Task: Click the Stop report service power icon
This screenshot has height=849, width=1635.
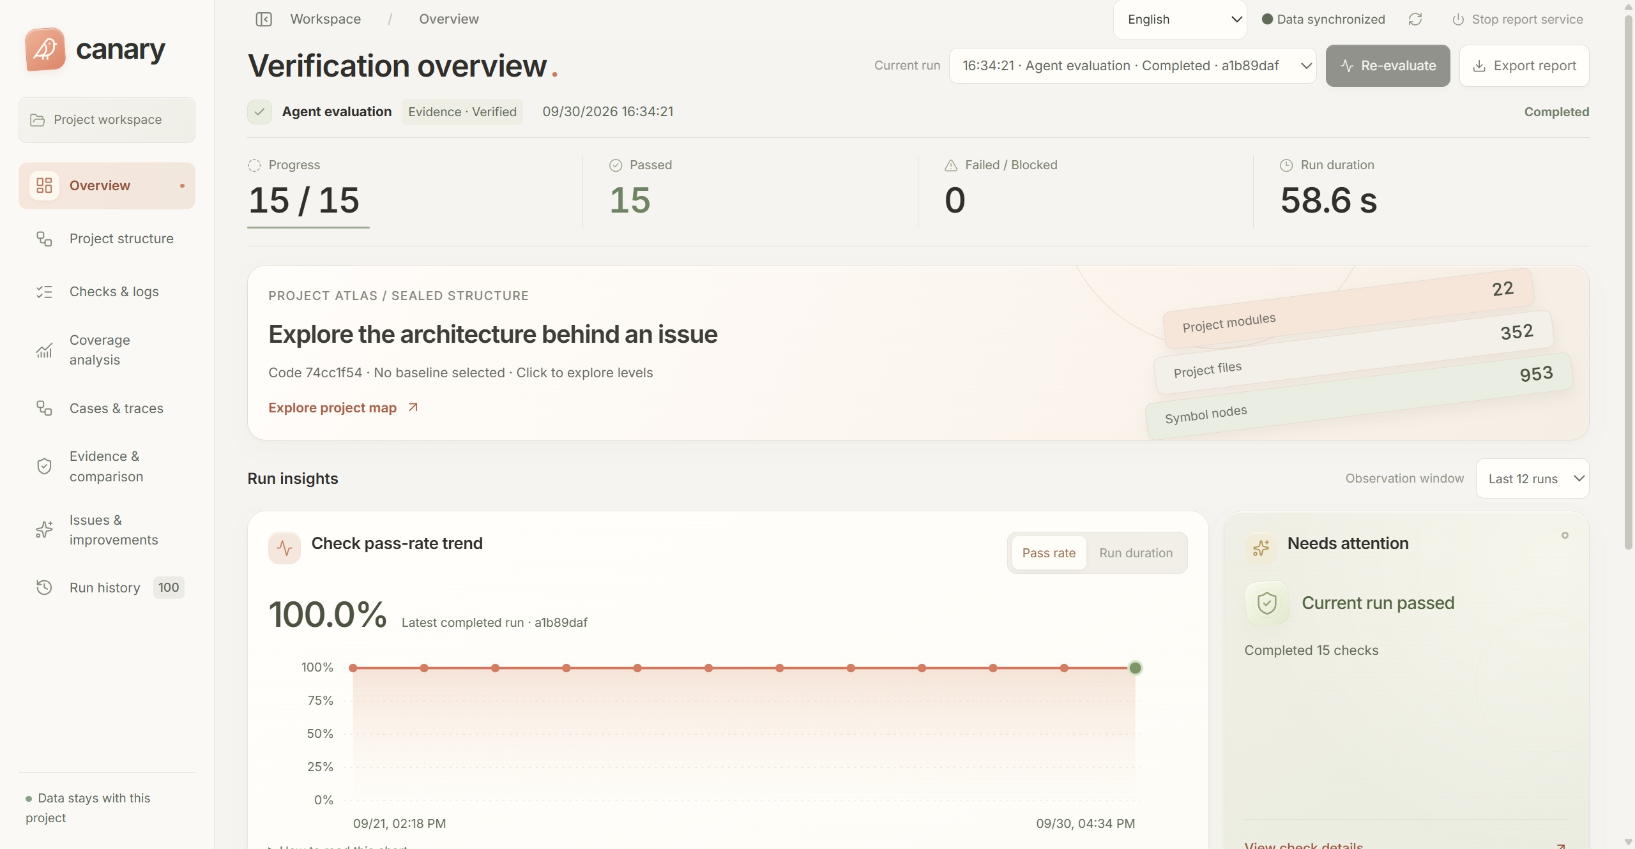Action: (x=1458, y=20)
